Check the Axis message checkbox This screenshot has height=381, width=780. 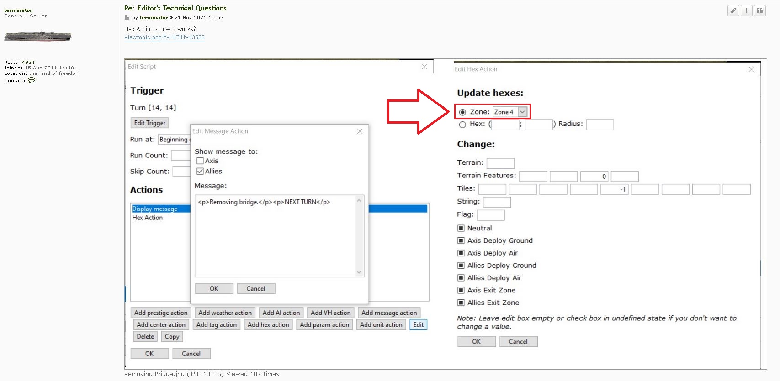click(x=200, y=161)
